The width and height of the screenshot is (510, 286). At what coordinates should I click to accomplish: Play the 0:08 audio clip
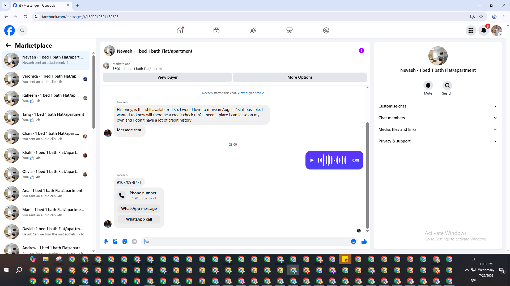point(312,160)
